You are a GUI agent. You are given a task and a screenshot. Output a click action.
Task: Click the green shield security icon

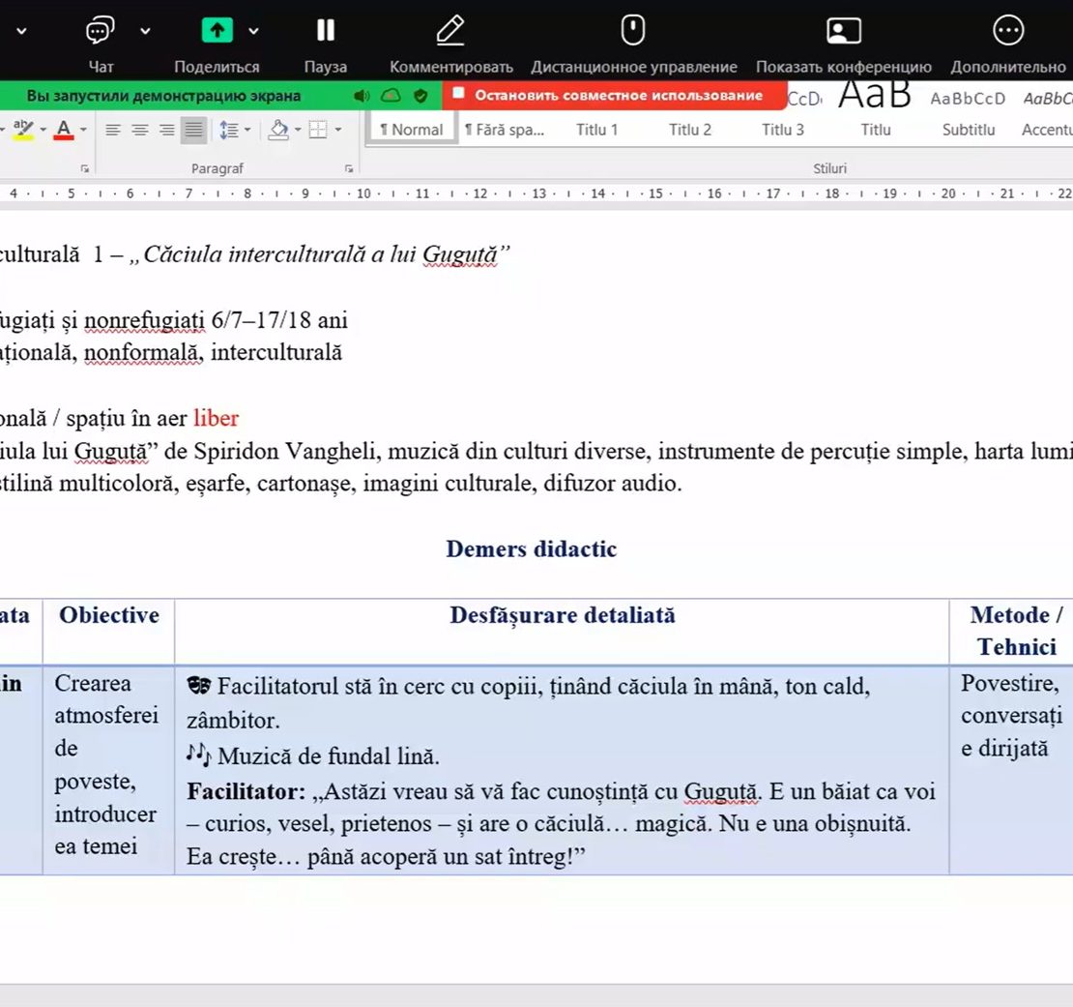(x=420, y=96)
